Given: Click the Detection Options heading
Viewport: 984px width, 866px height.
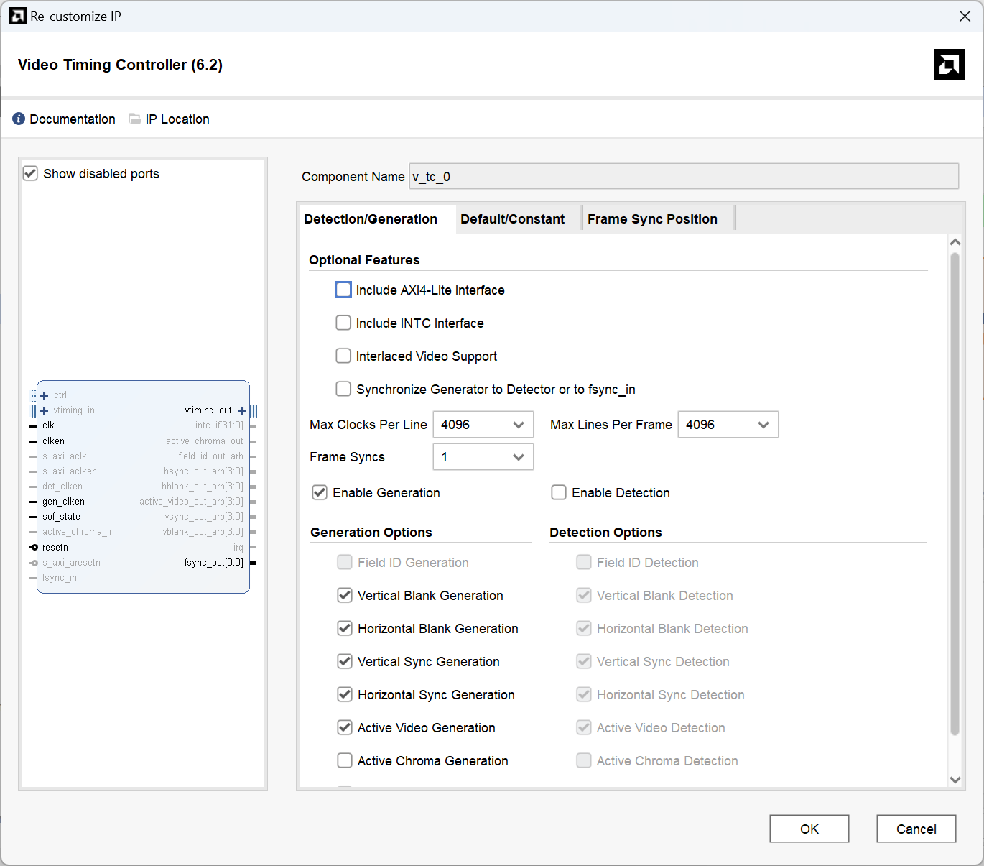Looking at the screenshot, I should (x=605, y=532).
